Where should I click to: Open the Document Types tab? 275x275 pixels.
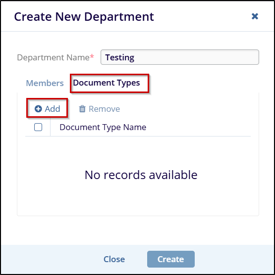pos(107,83)
